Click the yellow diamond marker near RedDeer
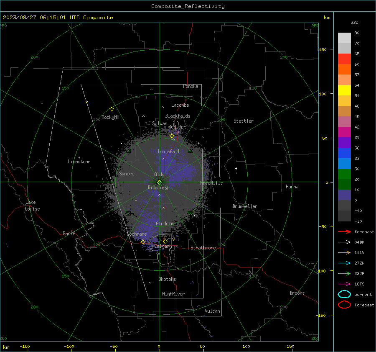376x352 pixels. tap(172, 136)
